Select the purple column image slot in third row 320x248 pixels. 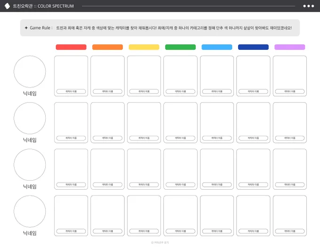coord(290,169)
